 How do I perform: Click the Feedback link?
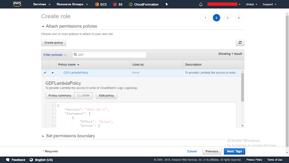click(x=18, y=160)
